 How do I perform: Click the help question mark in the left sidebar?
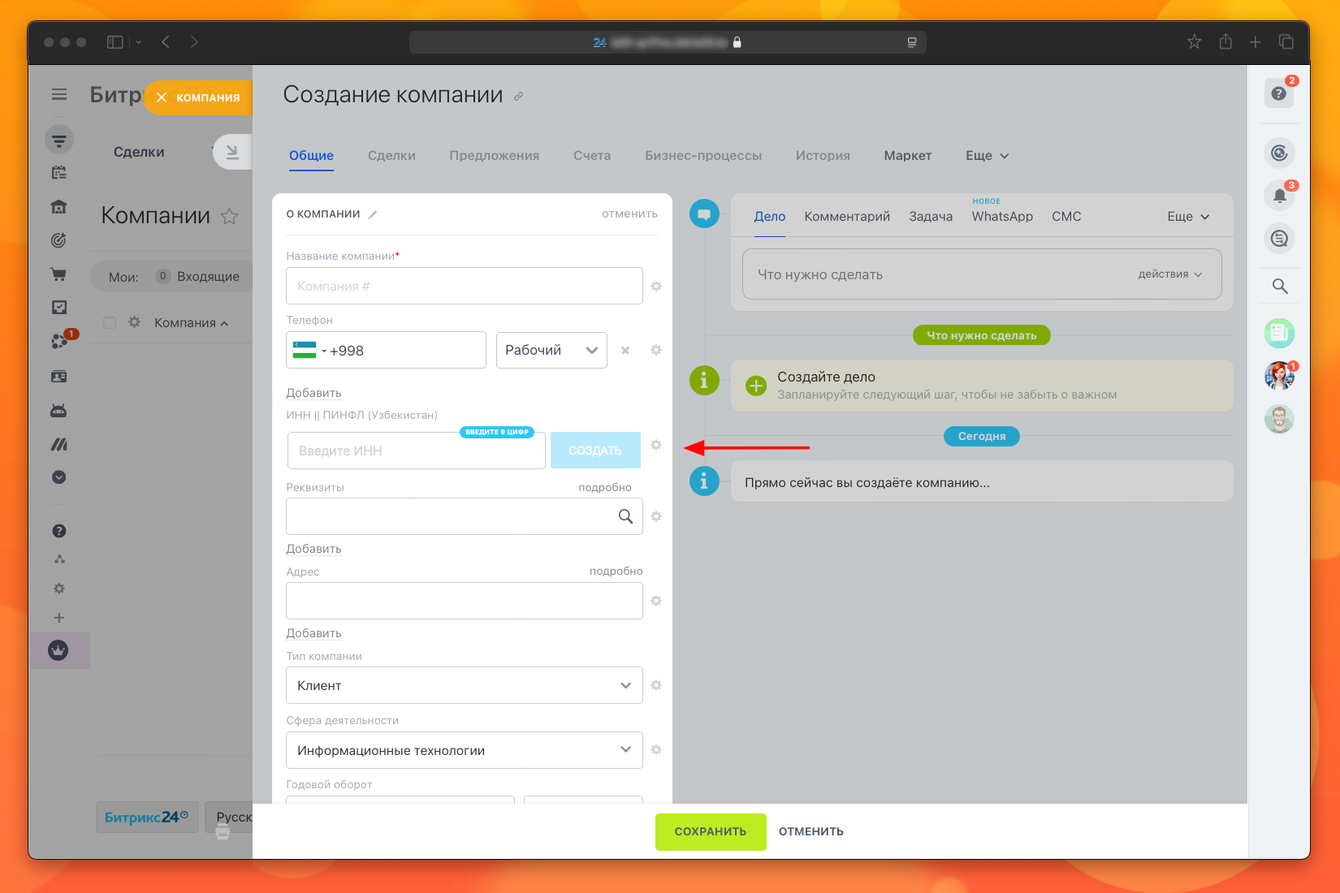pos(58,531)
